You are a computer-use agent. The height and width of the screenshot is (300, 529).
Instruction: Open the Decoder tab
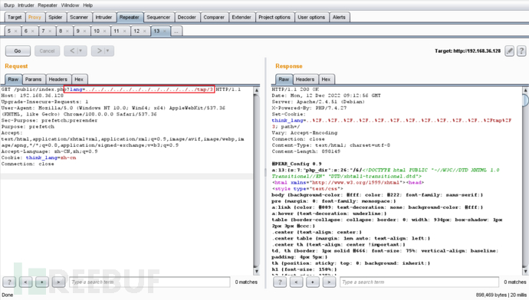[186, 17]
